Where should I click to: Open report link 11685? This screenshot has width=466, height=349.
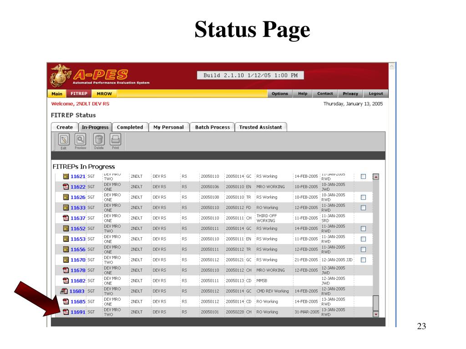click(x=78, y=302)
